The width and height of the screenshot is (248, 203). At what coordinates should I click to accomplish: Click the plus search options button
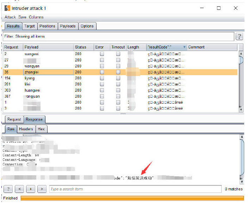tap(31, 189)
